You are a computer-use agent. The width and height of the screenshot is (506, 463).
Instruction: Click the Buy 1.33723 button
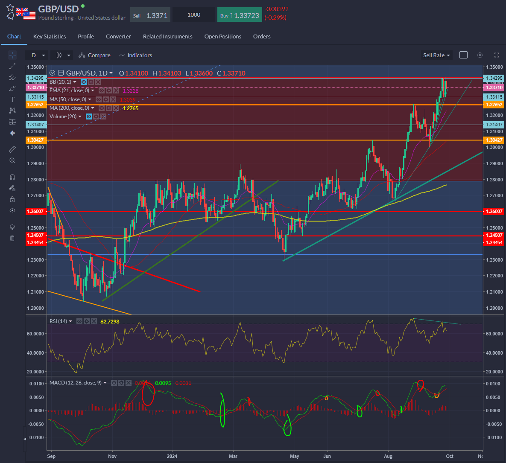click(240, 15)
